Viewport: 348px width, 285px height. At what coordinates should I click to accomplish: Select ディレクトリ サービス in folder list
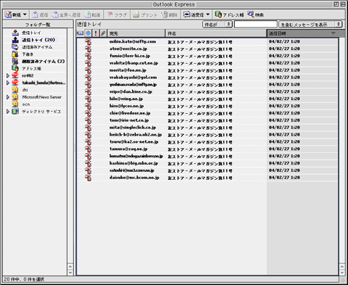(x=41, y=112)
